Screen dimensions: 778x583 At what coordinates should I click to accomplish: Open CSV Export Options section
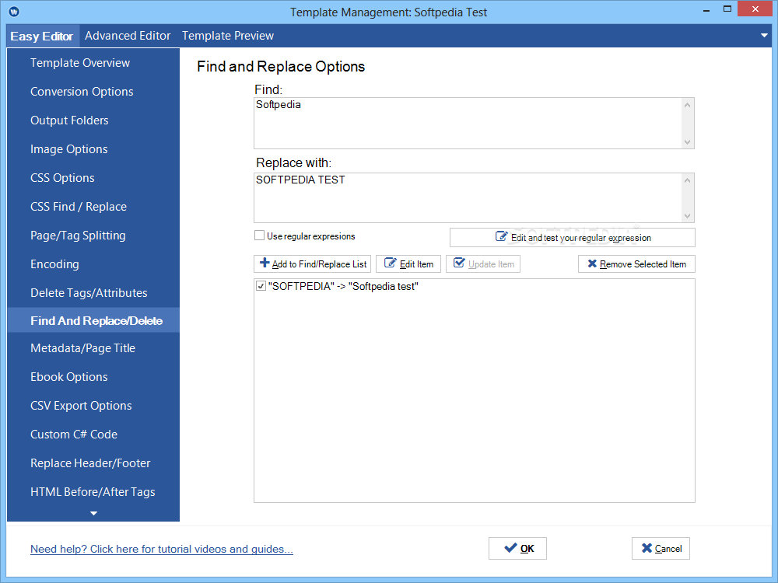pyautogui.click(x=93, y=406)
